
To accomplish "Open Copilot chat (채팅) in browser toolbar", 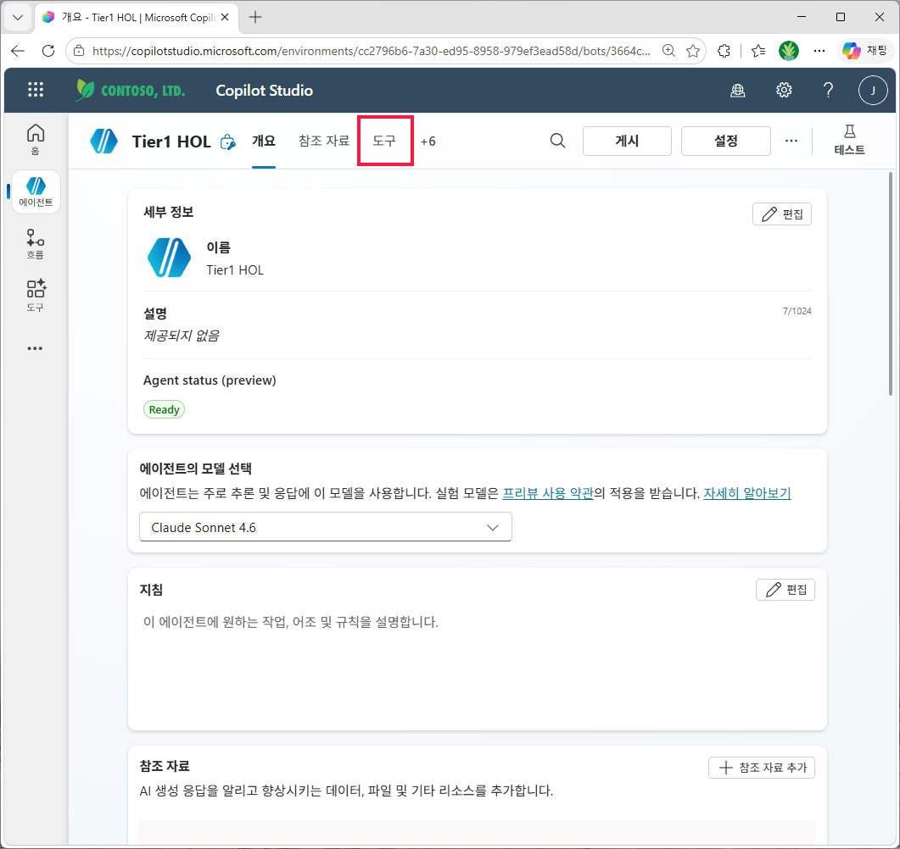I will pos(865,51).
